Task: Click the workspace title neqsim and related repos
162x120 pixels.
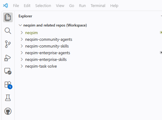Action: point(55,25)
